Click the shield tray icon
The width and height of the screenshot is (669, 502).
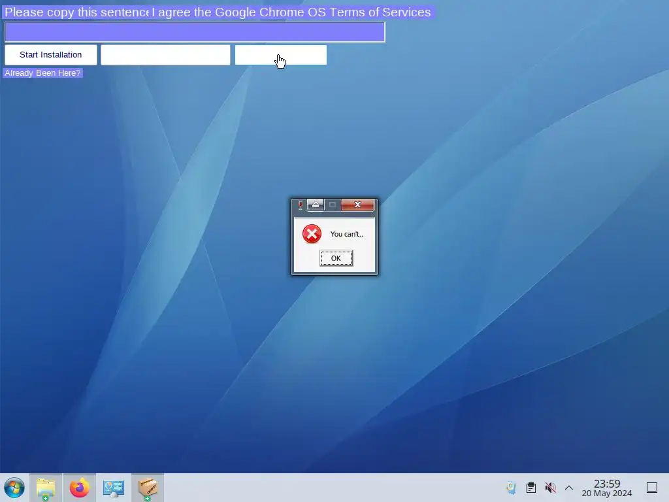pos(511,488)
